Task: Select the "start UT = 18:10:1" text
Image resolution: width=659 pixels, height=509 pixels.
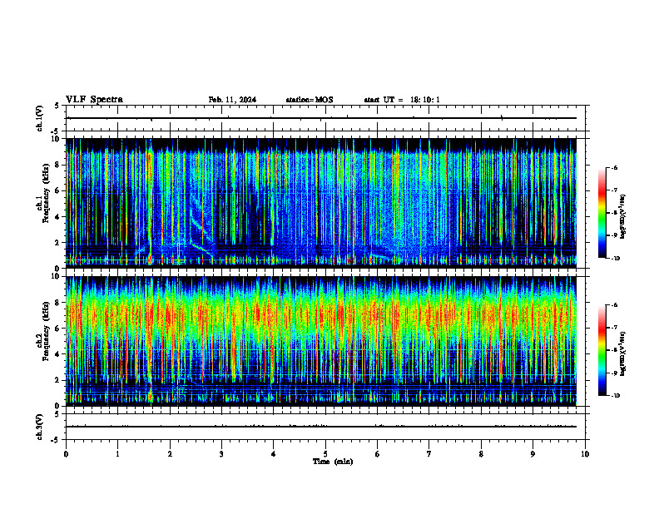Action: [402, 100]
